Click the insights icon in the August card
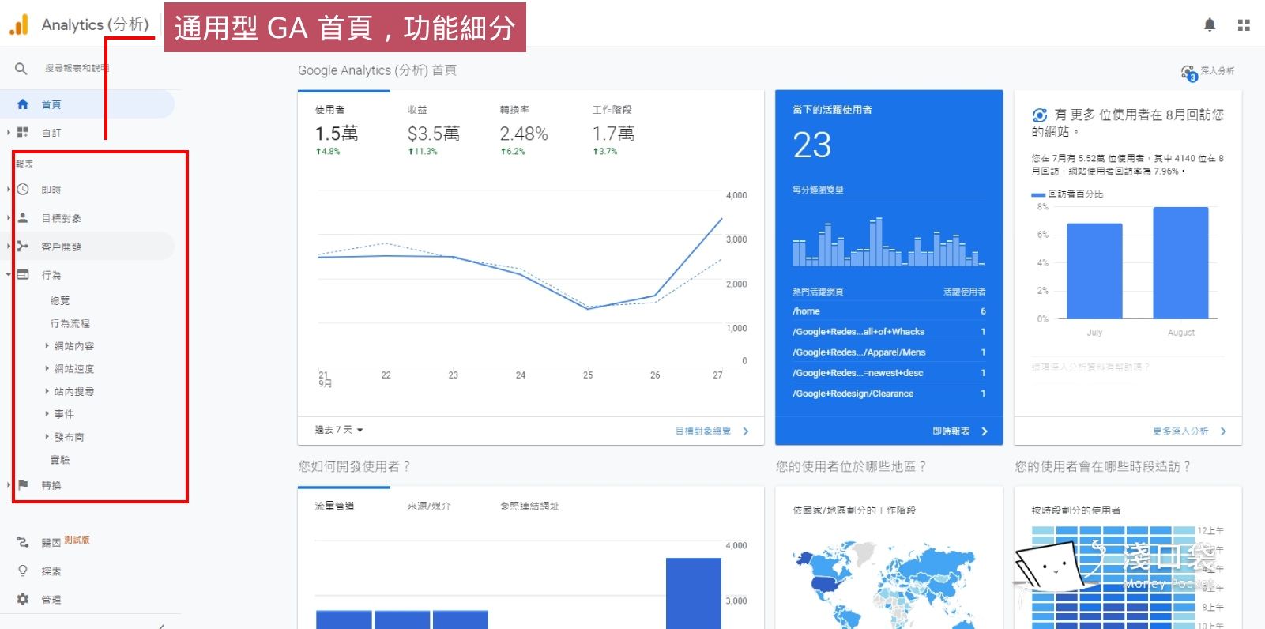 tap(1040, 115)
